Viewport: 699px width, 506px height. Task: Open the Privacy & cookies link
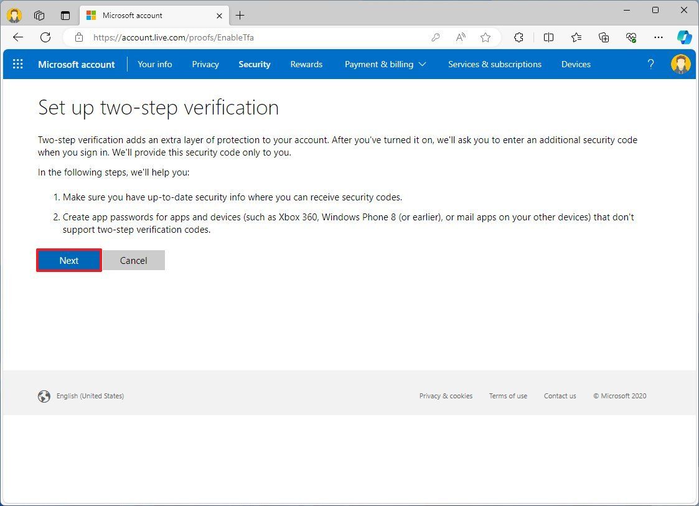tap(446, 396)
